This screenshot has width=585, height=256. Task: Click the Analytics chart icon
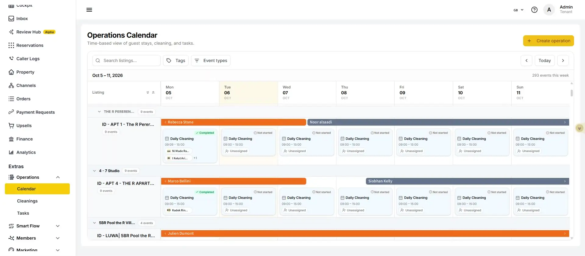click(x=11, y=152)
